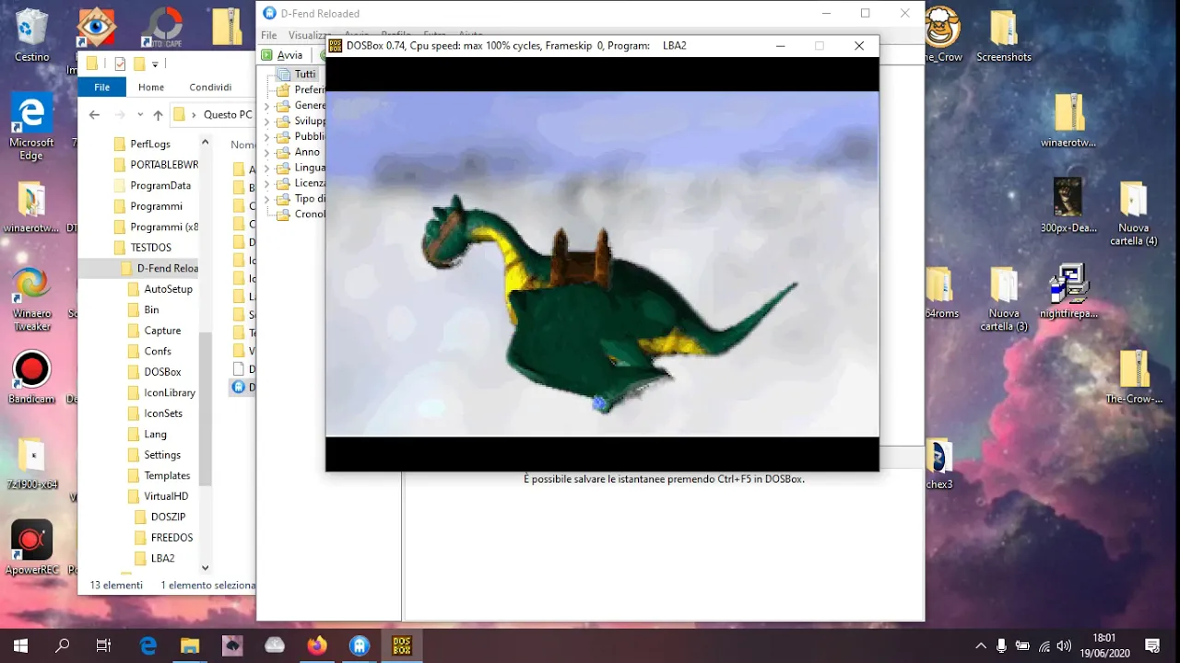Select the Cronologia tree item in D-Fend
The image size is (1180, 663).
(x=301, y=214)
